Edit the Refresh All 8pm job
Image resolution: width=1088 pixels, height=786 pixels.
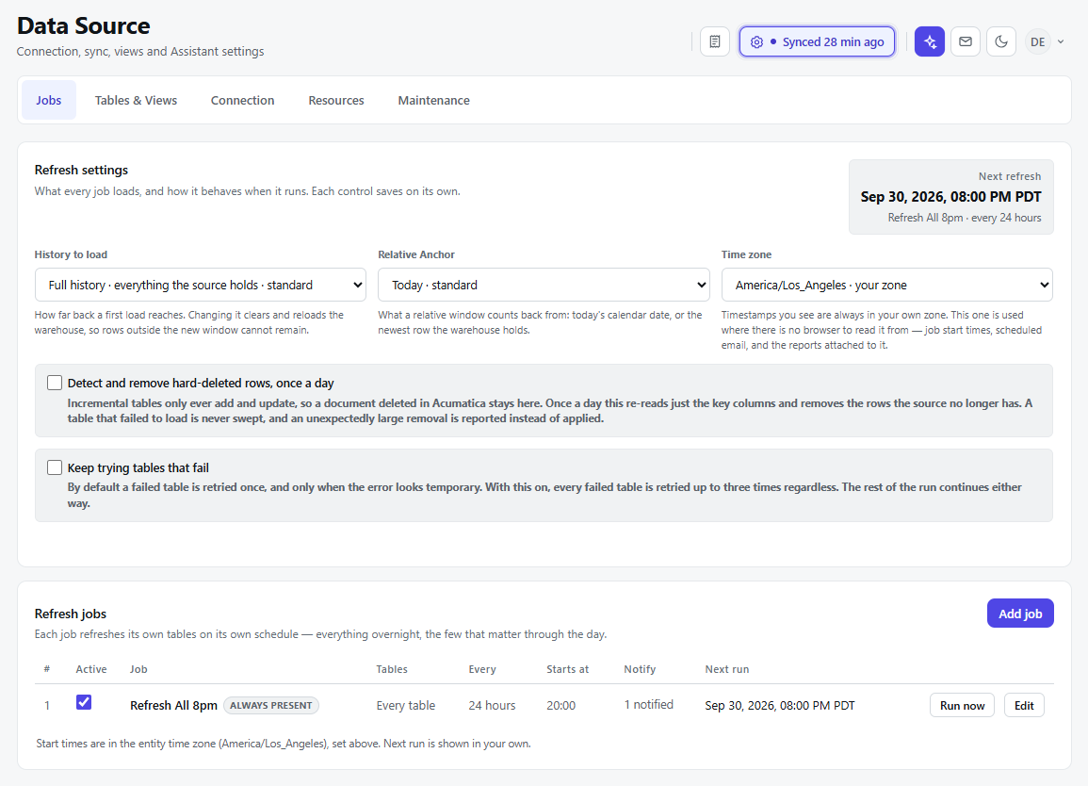1024,706
